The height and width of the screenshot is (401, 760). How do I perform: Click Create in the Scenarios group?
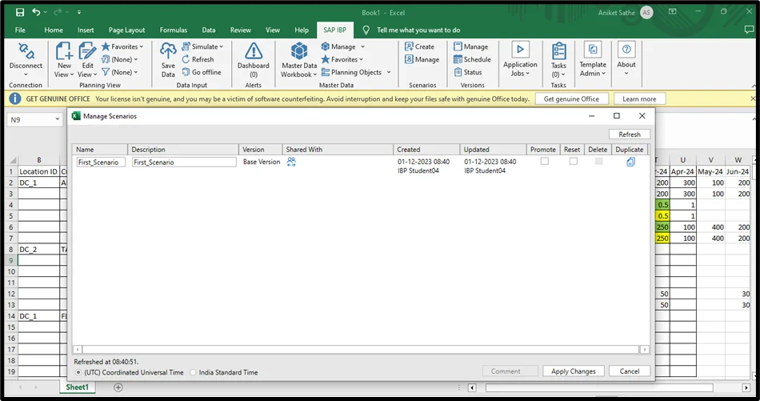[x=420, y=46]
